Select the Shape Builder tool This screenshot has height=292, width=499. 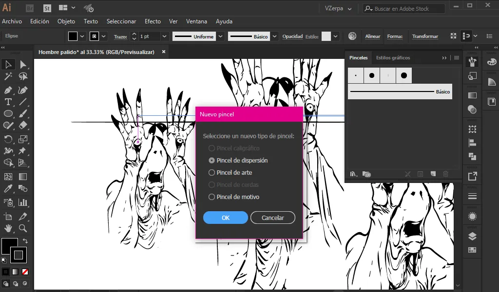click(8, 163)
